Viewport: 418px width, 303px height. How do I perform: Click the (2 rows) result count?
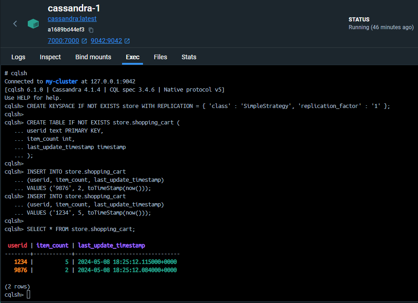pyautogui.click(x=17, y=287)
